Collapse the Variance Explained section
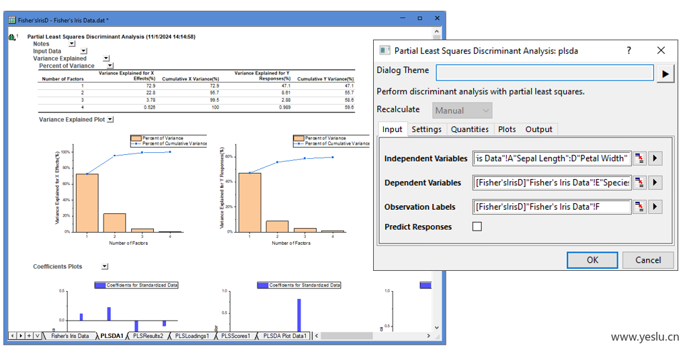Screen dimensions: 687x350 coord(106,58)
